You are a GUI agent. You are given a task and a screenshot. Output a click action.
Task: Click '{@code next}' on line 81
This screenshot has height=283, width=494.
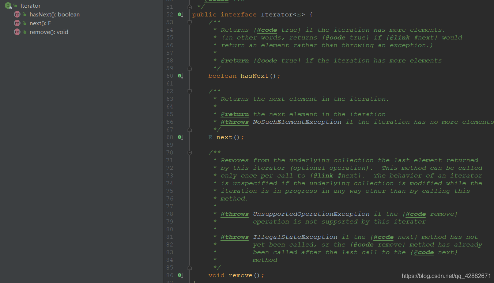tap(393, 237)
